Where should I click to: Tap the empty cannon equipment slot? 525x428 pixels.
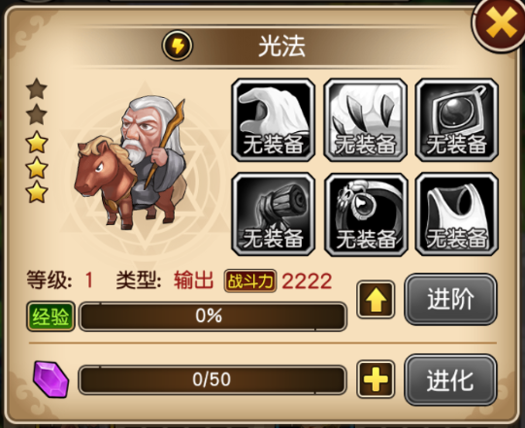pos(274,214)
